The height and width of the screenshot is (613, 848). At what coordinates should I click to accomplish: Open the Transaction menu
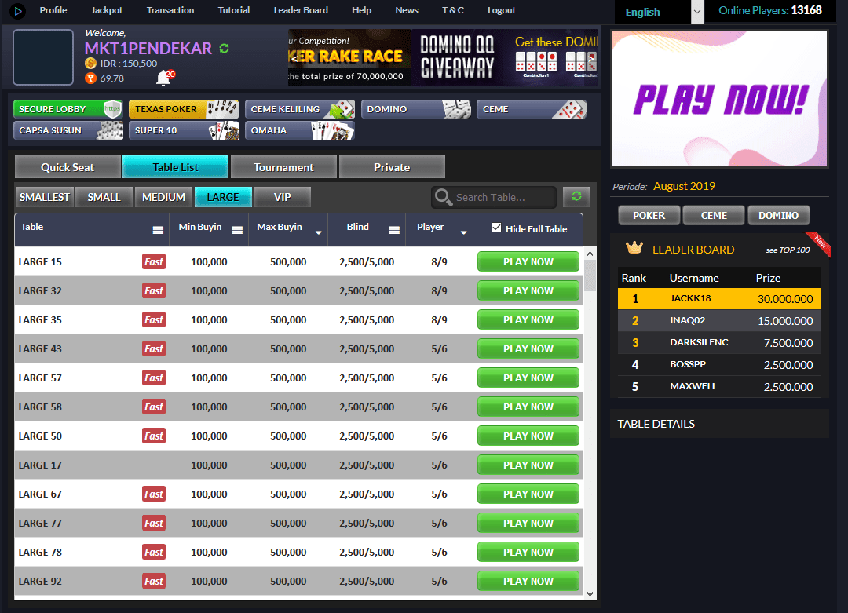pos(170,10)
